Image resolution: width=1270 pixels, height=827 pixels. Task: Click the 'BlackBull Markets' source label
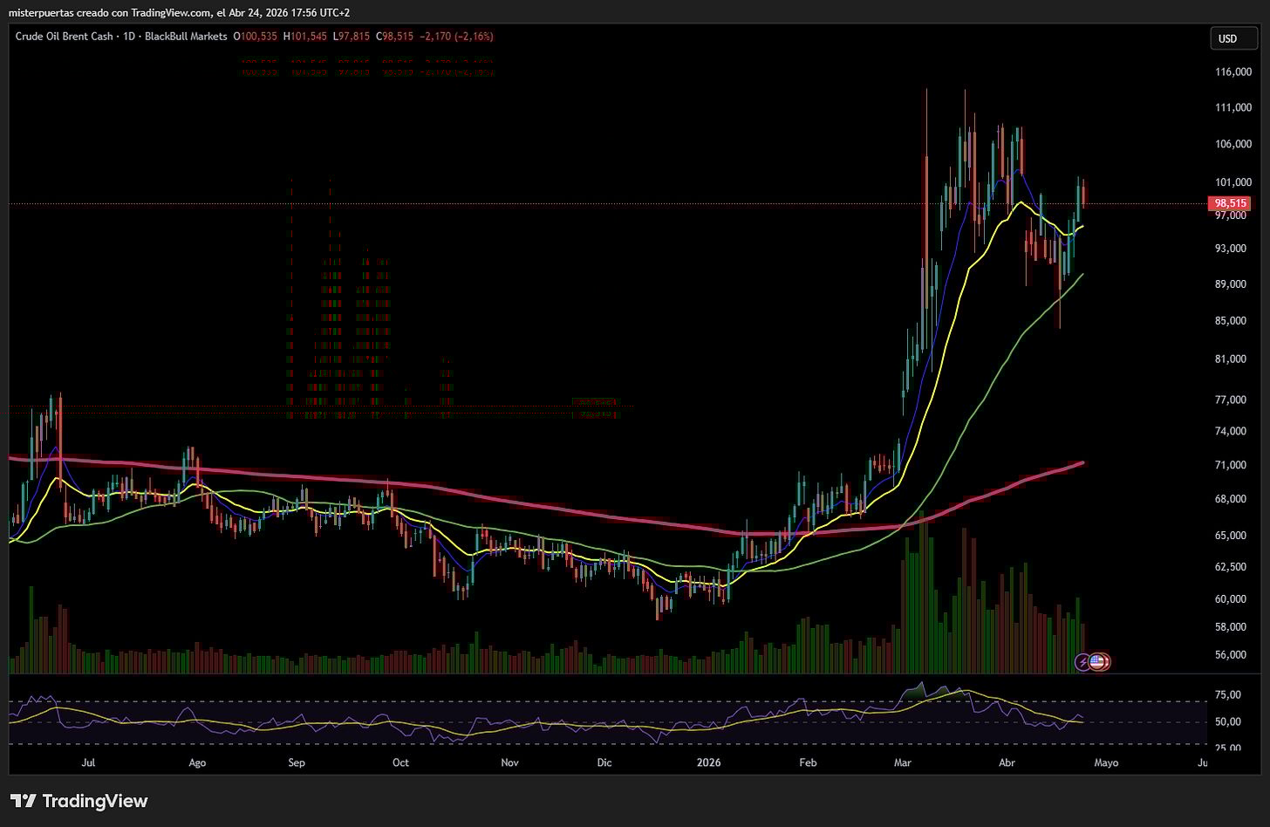(x=185, y=37)
